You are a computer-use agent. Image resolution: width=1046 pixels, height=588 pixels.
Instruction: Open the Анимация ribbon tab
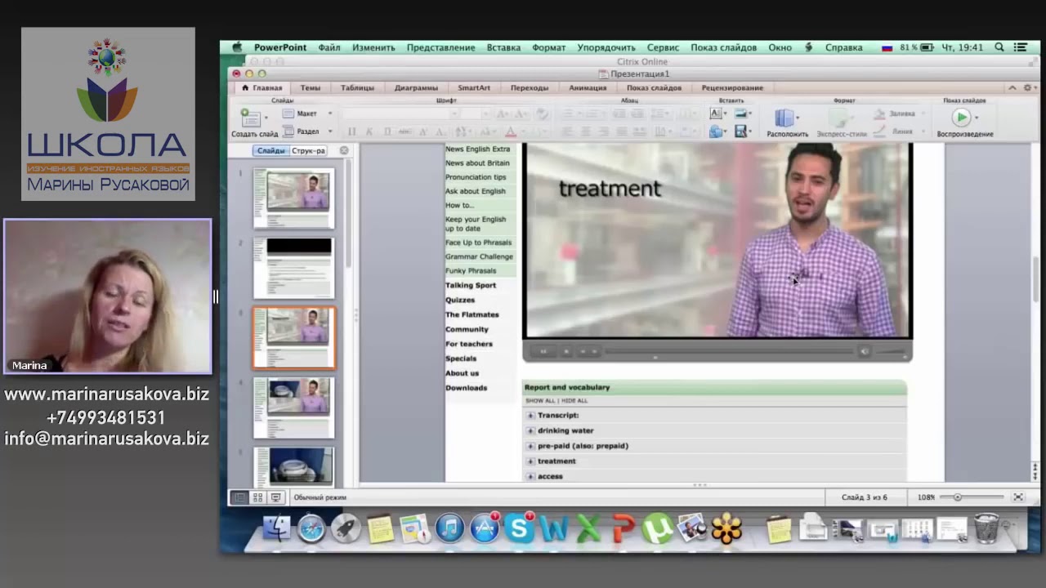coord(588,87)
